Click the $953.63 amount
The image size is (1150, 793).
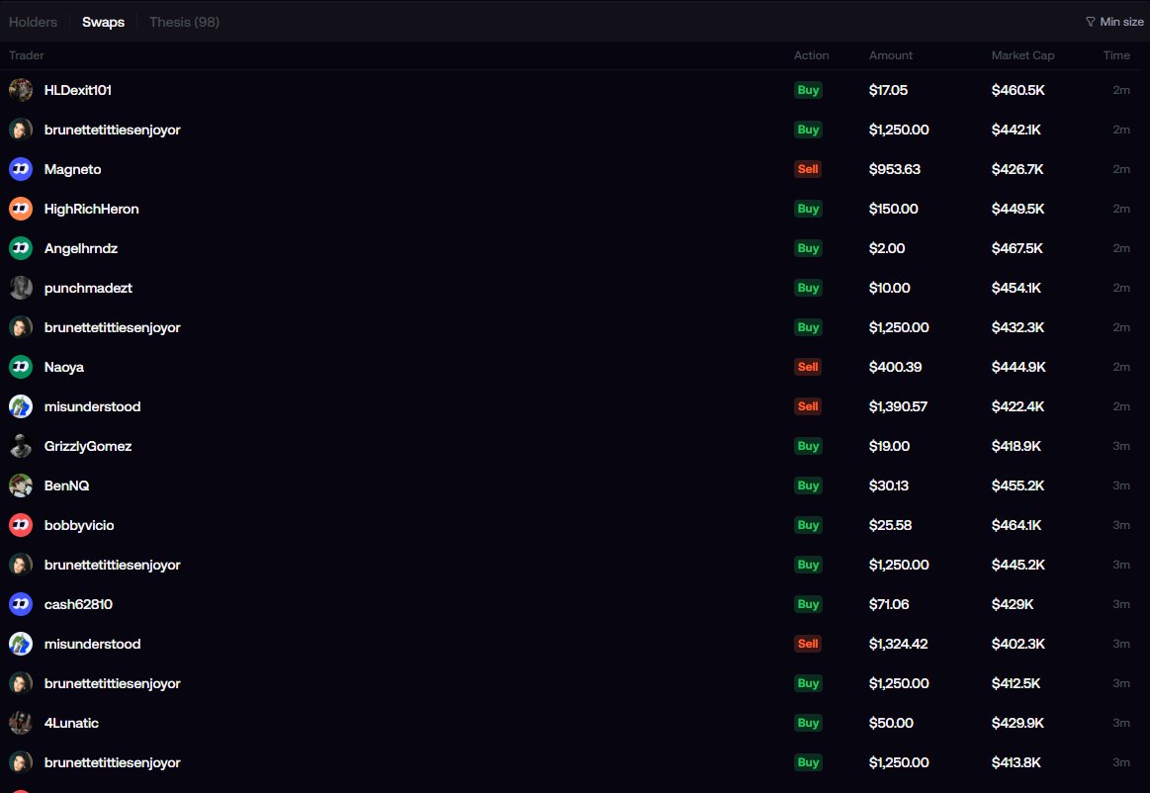click(x=895, y=169)
